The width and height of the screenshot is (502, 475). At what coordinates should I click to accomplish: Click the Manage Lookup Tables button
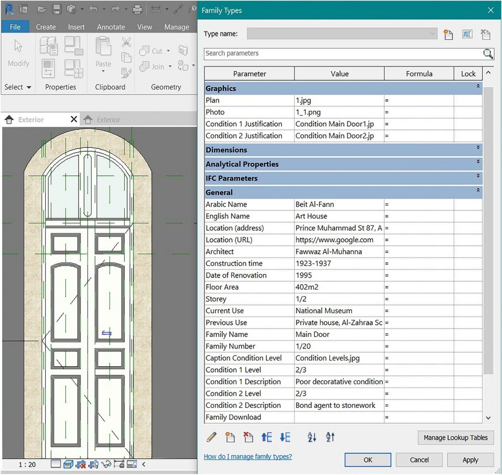(x=455, y=438)
